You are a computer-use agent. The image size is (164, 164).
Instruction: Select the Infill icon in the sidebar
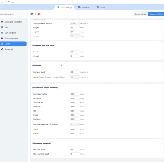coord(2,27)
